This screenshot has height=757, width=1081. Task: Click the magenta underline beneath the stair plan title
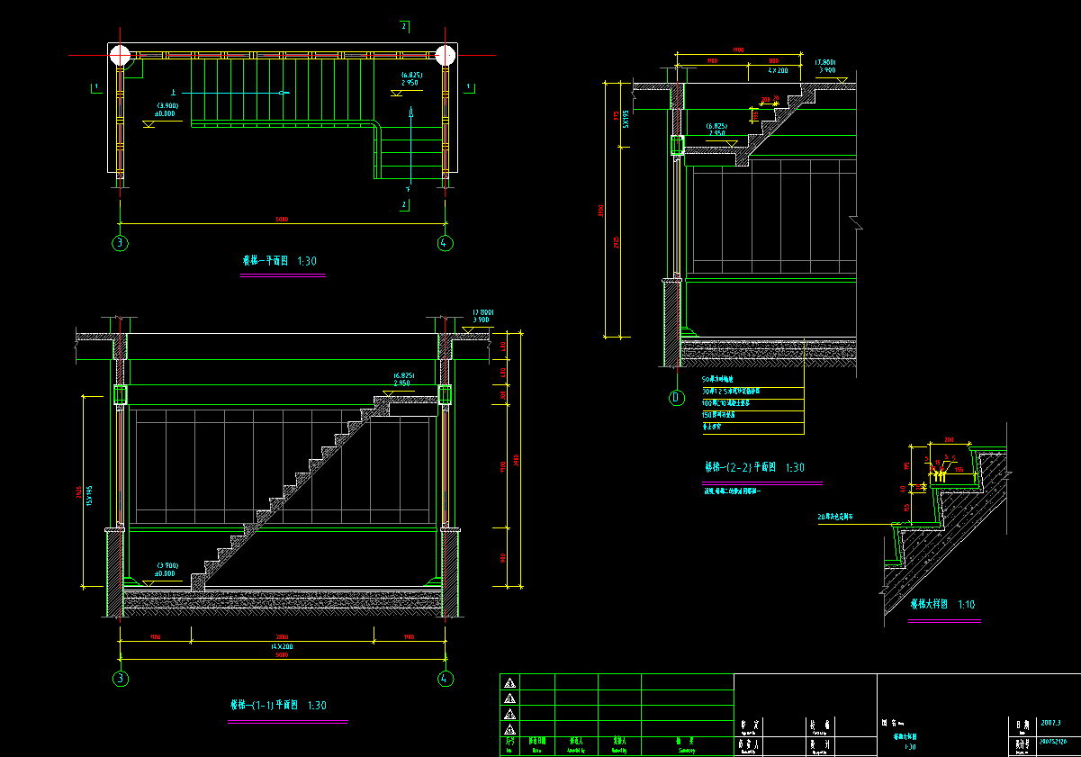283,275
